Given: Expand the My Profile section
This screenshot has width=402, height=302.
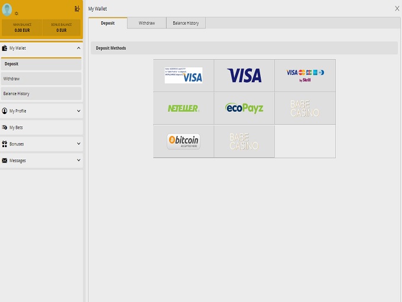Looking at the screenshot, I should (x=79, y=111).
